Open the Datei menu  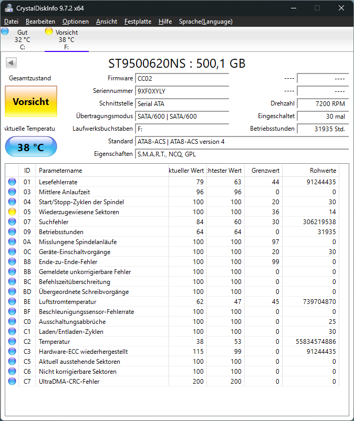pos(11,22)
